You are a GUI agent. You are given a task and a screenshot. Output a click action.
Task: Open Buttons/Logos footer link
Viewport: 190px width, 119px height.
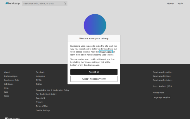point(11,76)
